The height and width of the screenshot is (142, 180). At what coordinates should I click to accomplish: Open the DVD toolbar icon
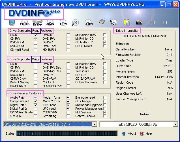pos(50,23)
